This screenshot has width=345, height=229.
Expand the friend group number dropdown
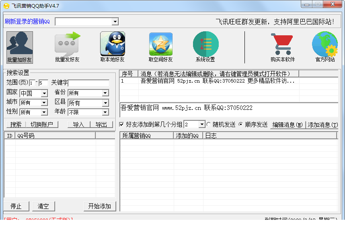pyautogui.click(x=202, y=124)
